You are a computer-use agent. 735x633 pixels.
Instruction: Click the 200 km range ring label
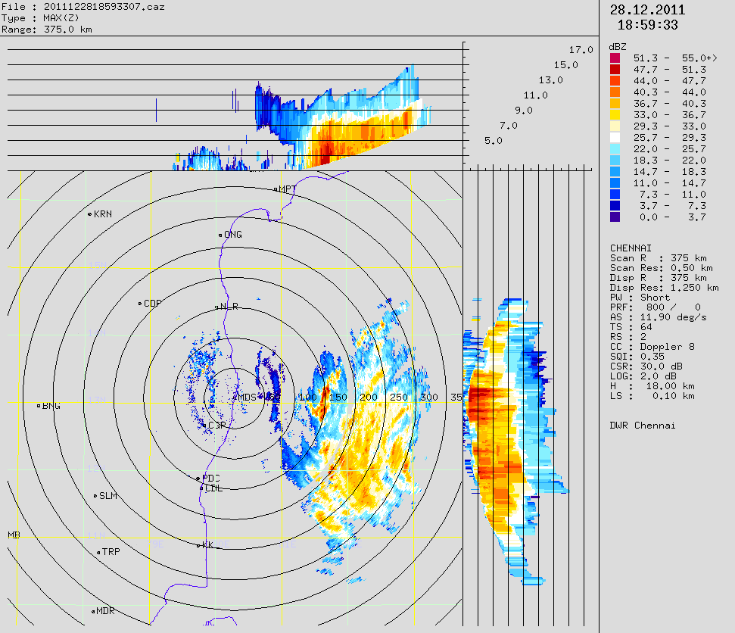(x=369, y=398)
